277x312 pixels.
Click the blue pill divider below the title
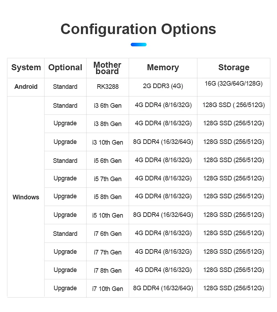(x=138, y=45)
